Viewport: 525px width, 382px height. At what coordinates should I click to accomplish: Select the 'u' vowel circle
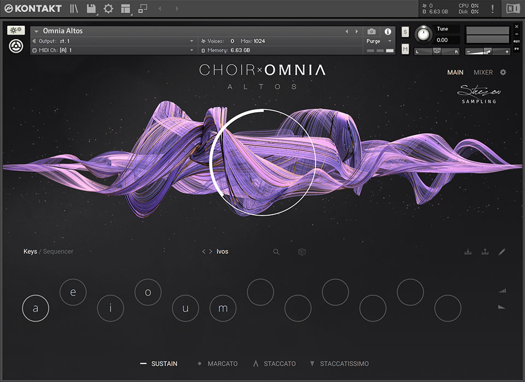(185, 308)
